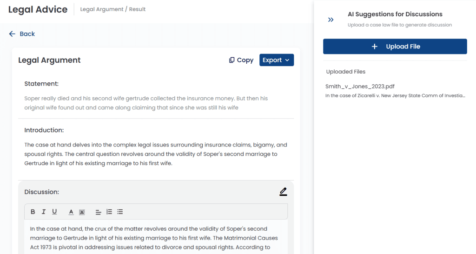
Task: Go back using the Back arrow link
Action: tap(22, 33)
